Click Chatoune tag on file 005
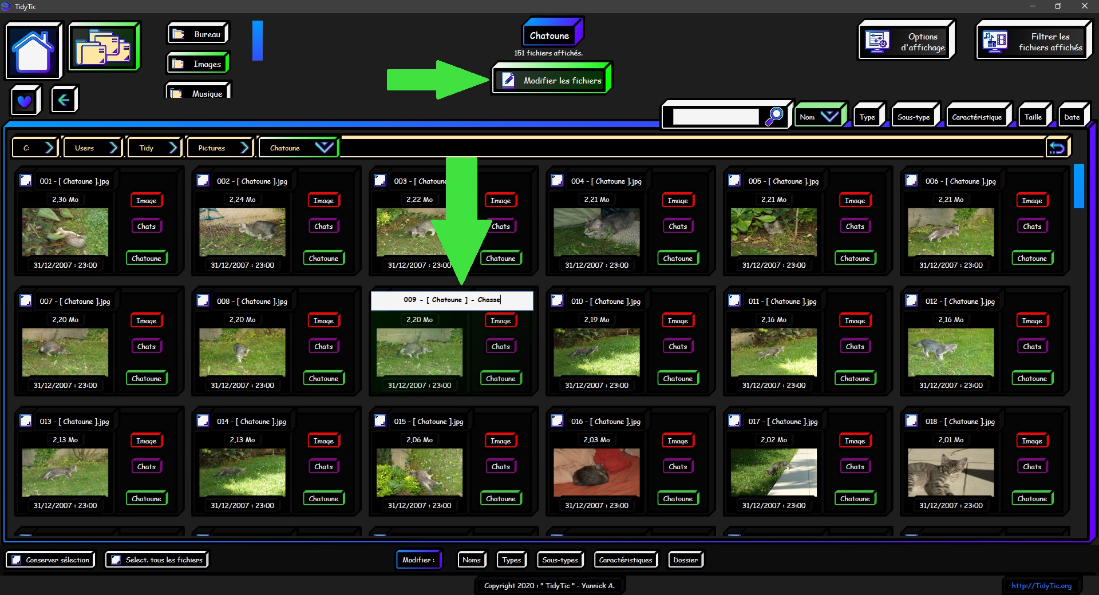The image size is (1099, 595). (x=855, y=258)
